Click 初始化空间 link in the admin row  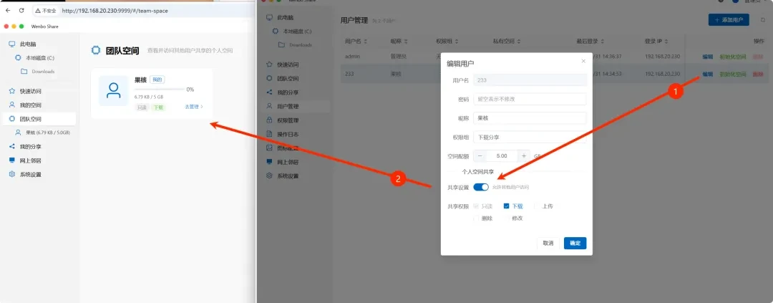pos(733,57)
